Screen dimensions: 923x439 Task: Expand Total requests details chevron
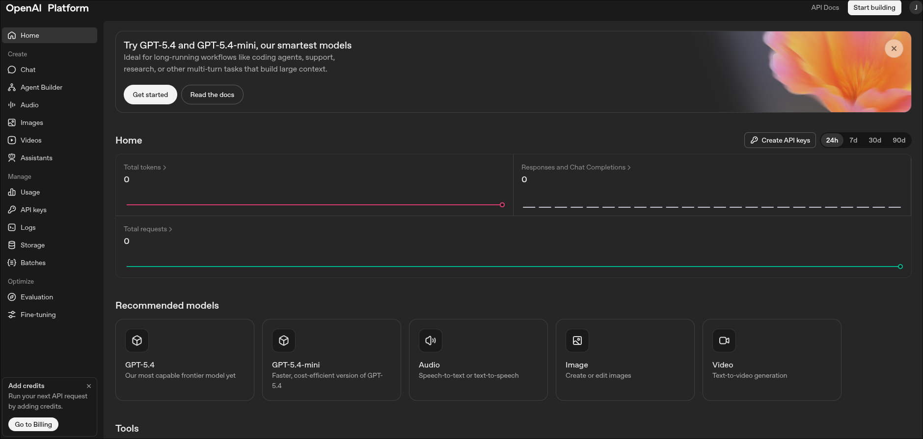170,229
